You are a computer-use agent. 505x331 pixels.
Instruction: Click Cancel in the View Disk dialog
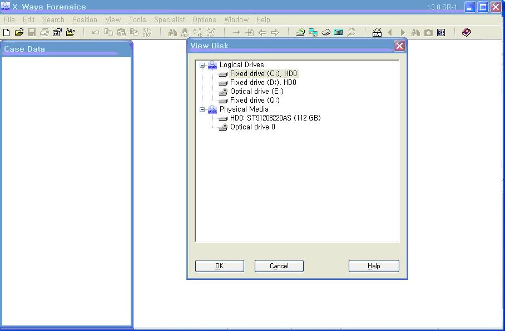point(279,266)
